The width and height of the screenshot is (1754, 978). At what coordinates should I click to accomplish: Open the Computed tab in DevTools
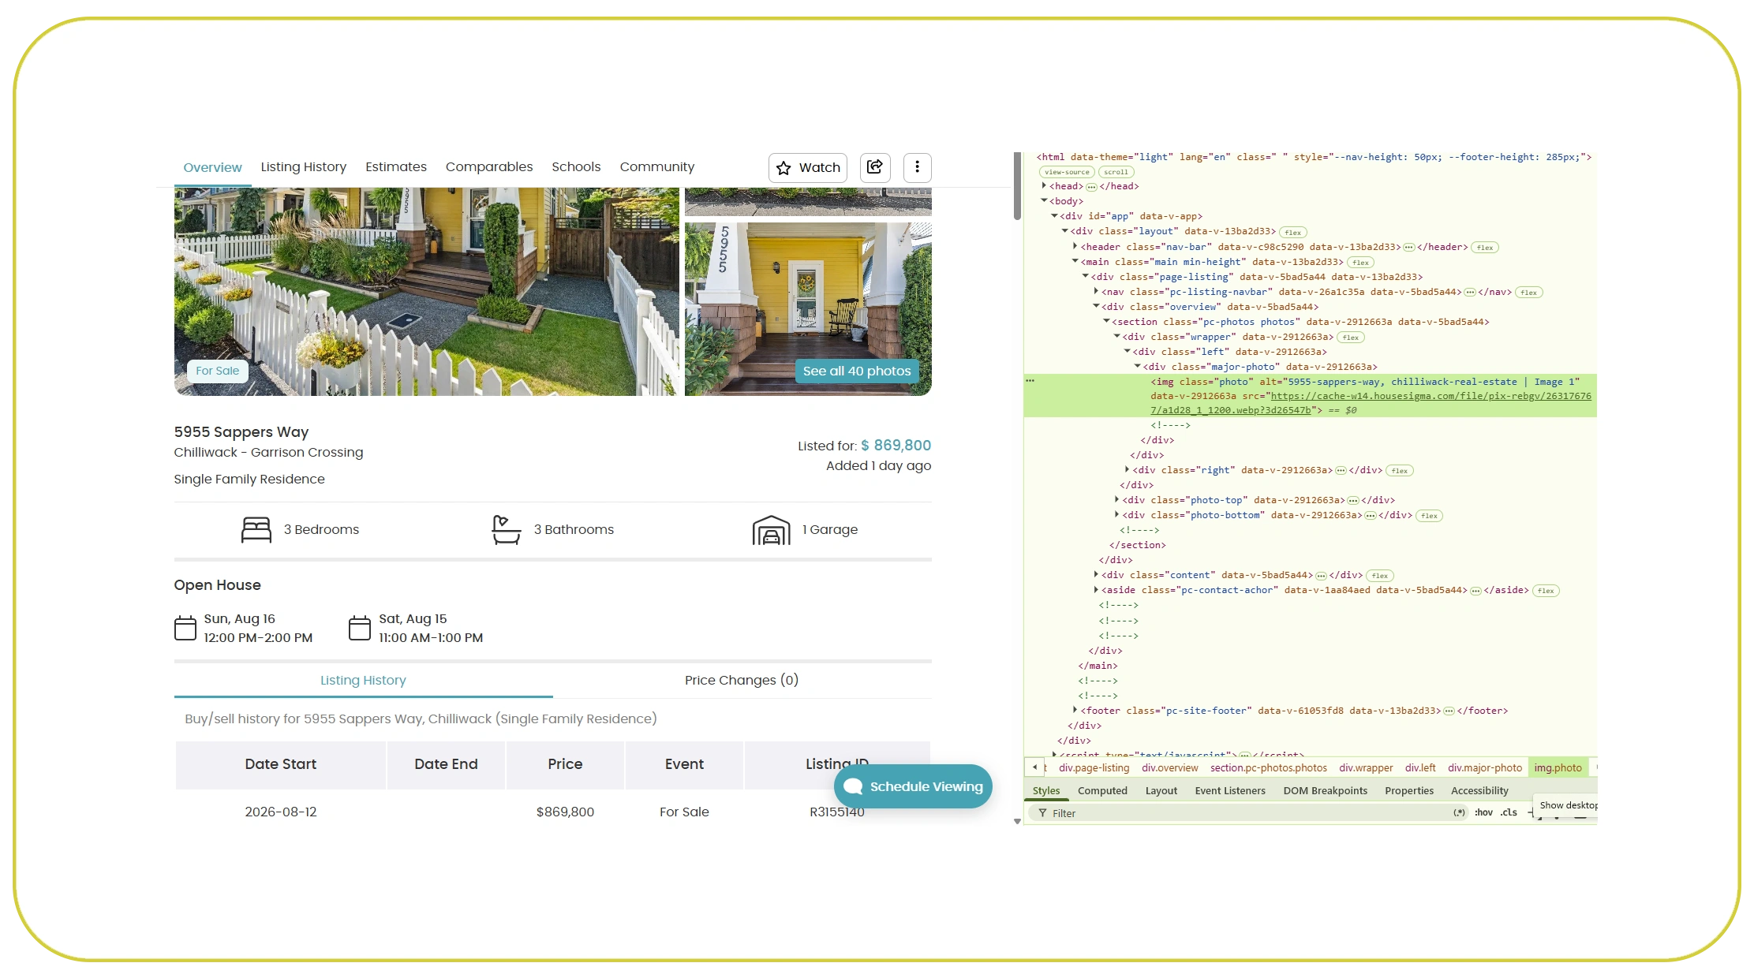tap(1102, 791)
